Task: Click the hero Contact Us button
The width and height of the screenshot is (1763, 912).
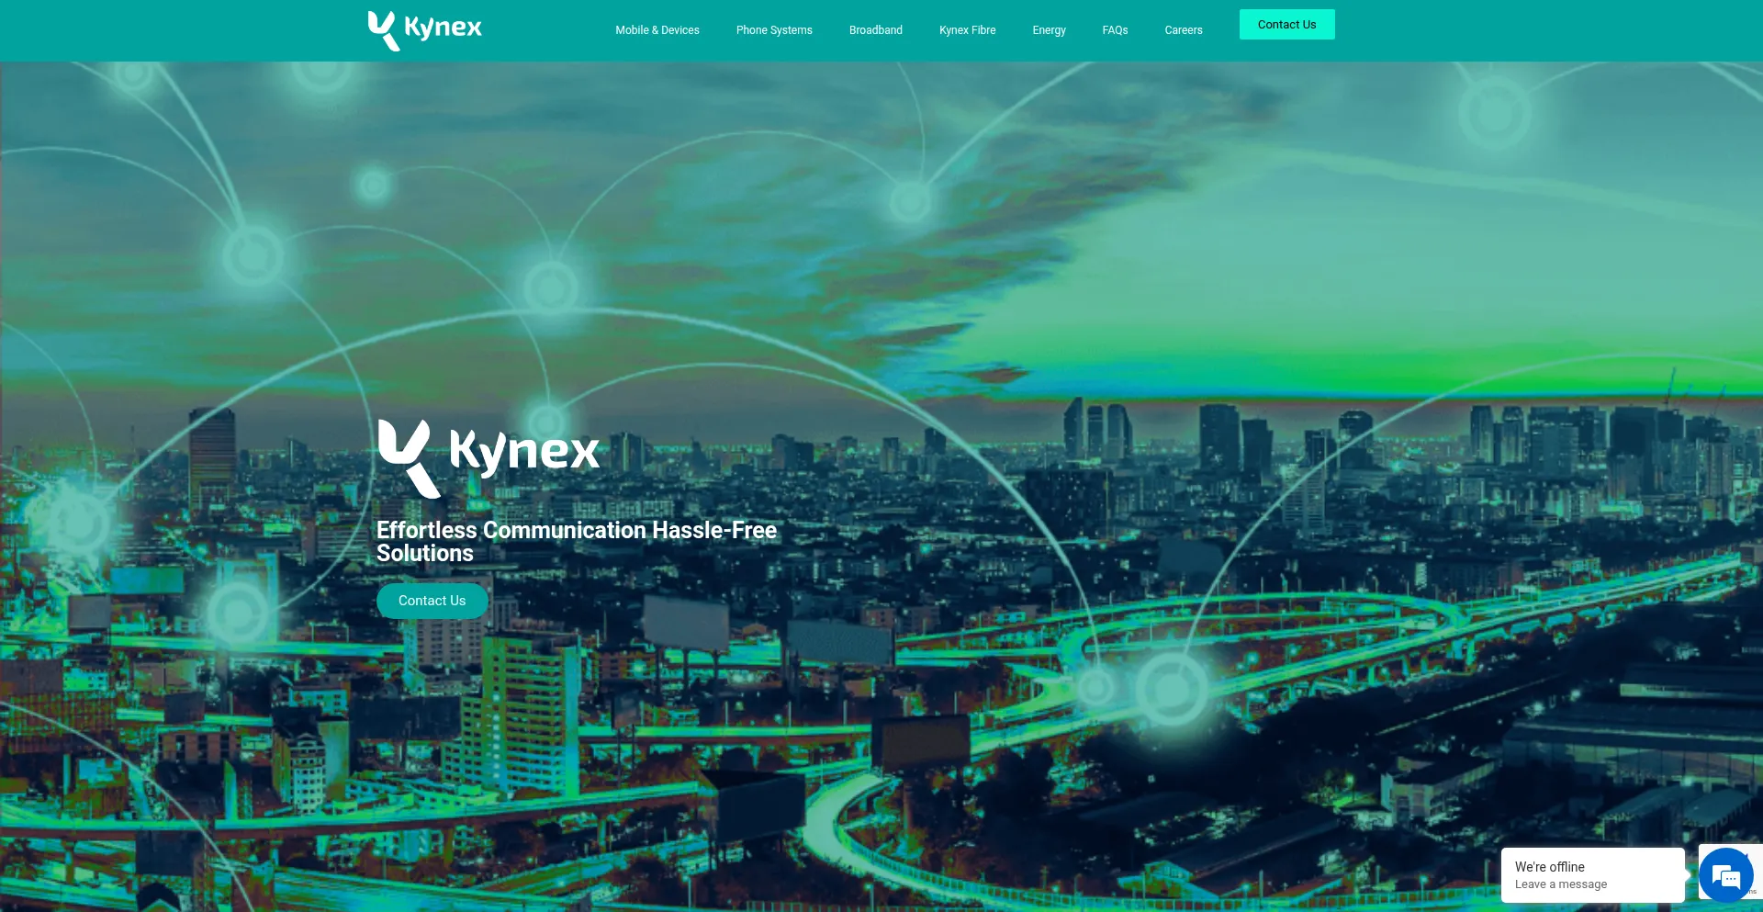Action: click(432, 601)
